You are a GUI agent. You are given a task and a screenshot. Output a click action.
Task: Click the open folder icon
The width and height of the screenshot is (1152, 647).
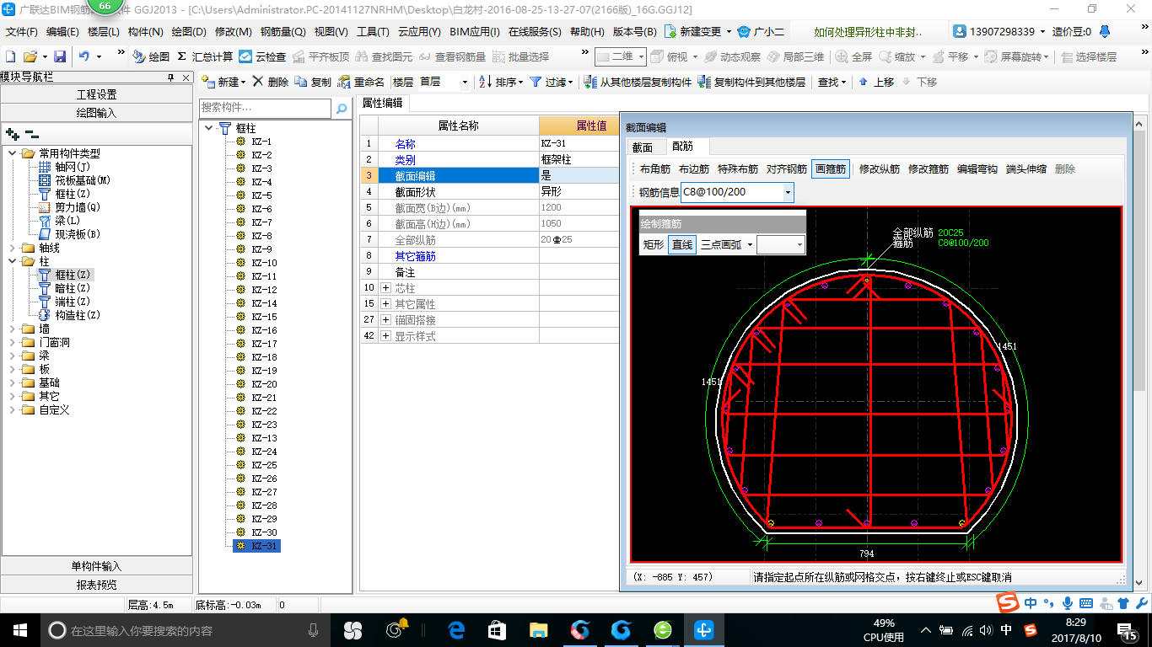coord(30,56)
